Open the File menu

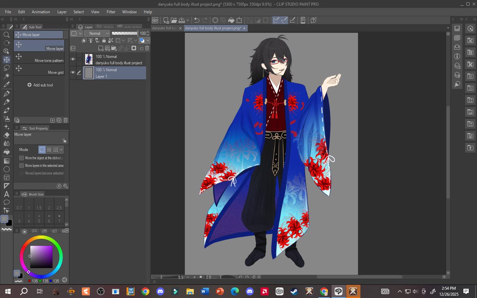click(8, 12)
